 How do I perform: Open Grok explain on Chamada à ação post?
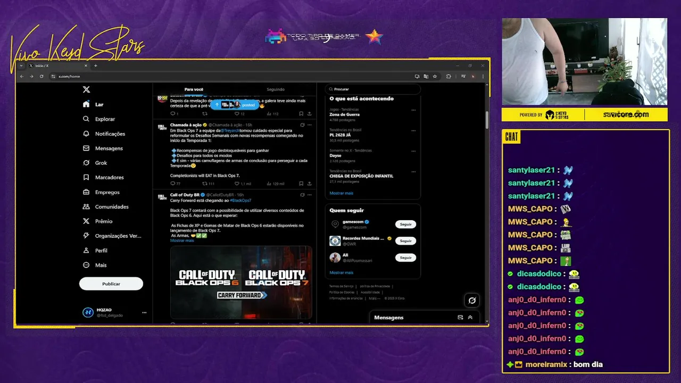302,125
